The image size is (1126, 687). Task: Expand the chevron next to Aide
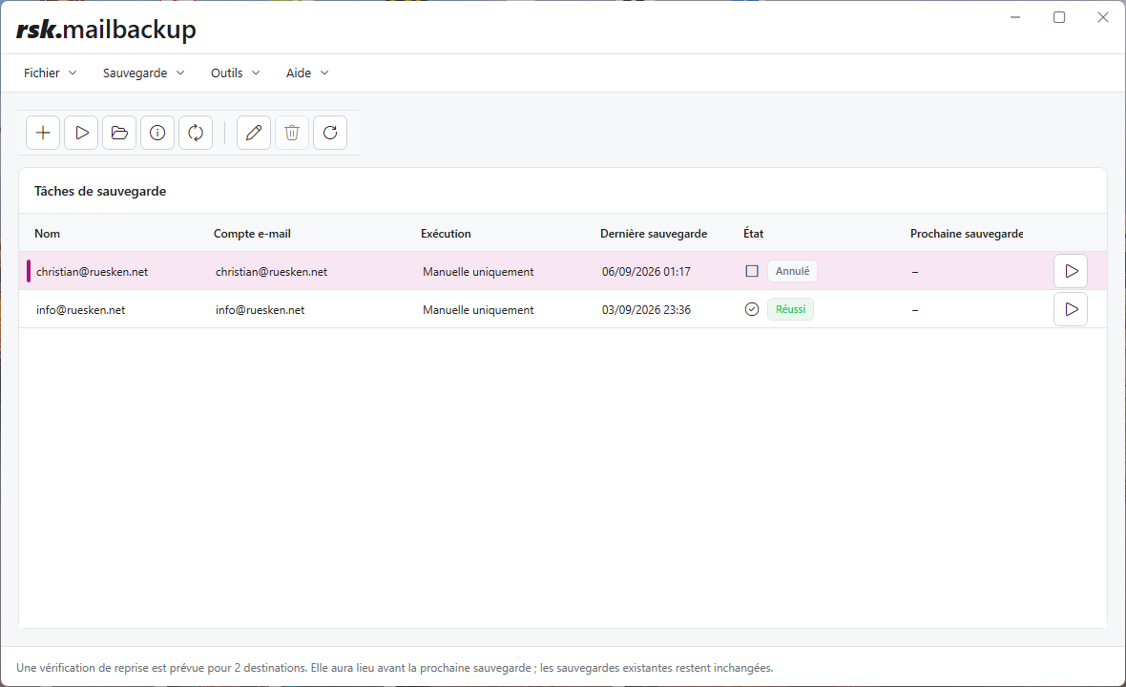tap(324, 73)
